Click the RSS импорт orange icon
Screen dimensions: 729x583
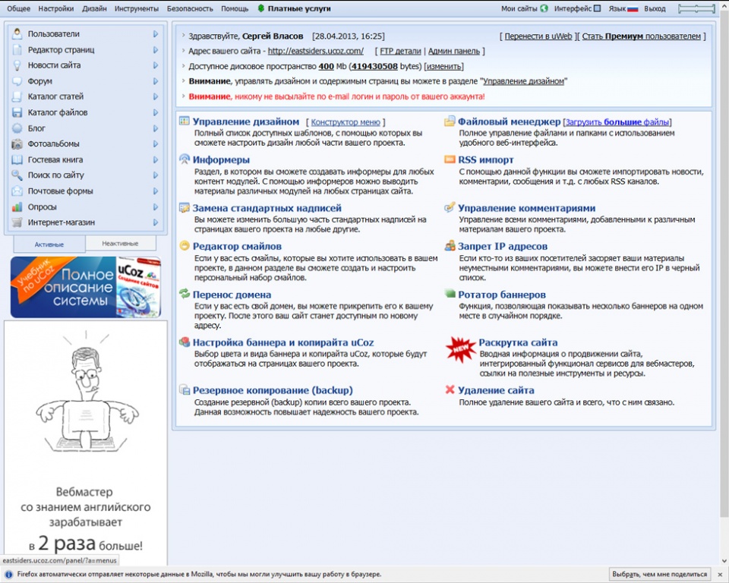point(450,159)
